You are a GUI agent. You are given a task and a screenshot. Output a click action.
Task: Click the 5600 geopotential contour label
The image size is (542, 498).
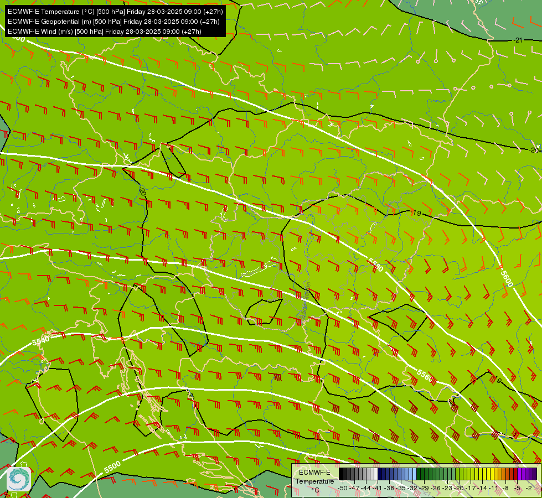click(507, 278)
